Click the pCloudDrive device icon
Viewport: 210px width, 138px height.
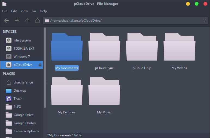point(9,65)
